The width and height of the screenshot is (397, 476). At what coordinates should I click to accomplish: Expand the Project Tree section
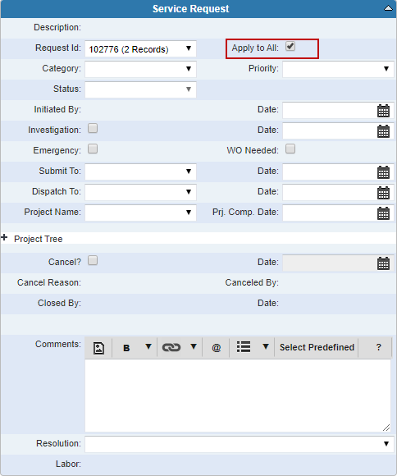coord(4,238)
